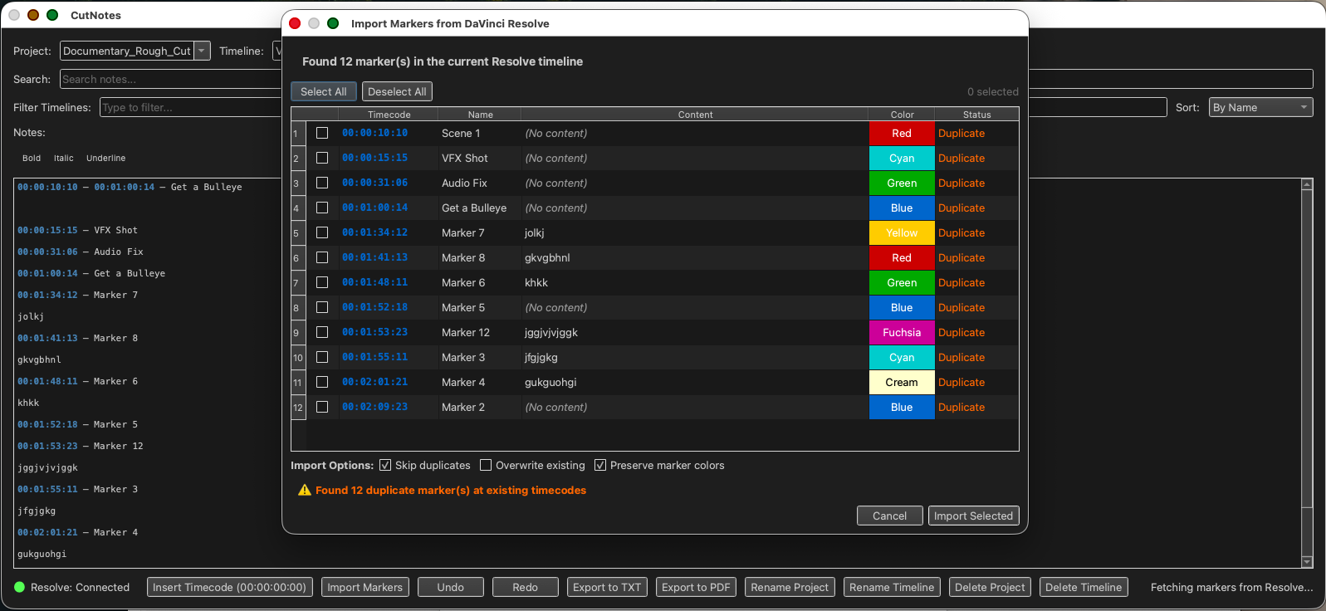
Task: Click the Red color cell of Scene 1
Action: [x=902, y=133]
